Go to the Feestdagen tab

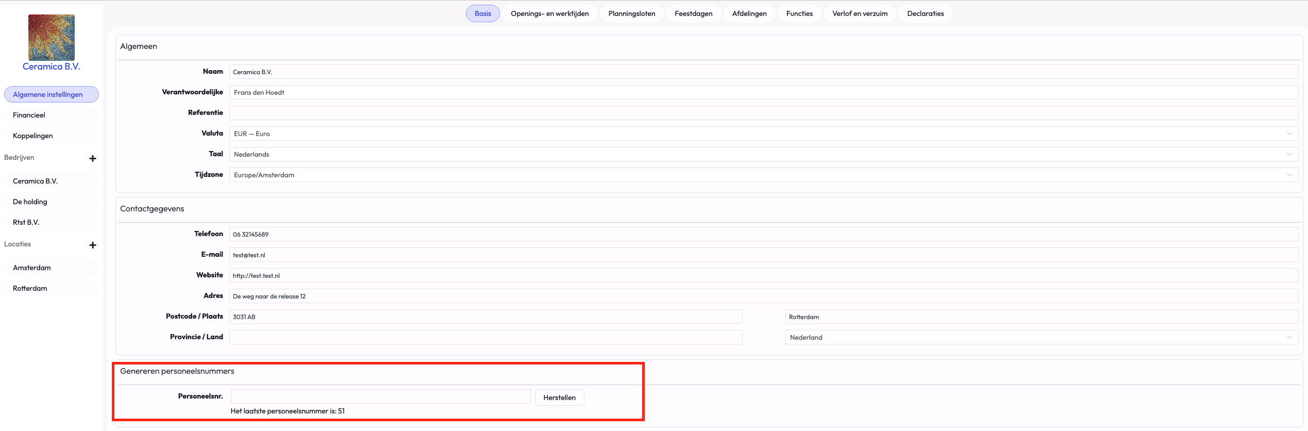tap(694, 13)
